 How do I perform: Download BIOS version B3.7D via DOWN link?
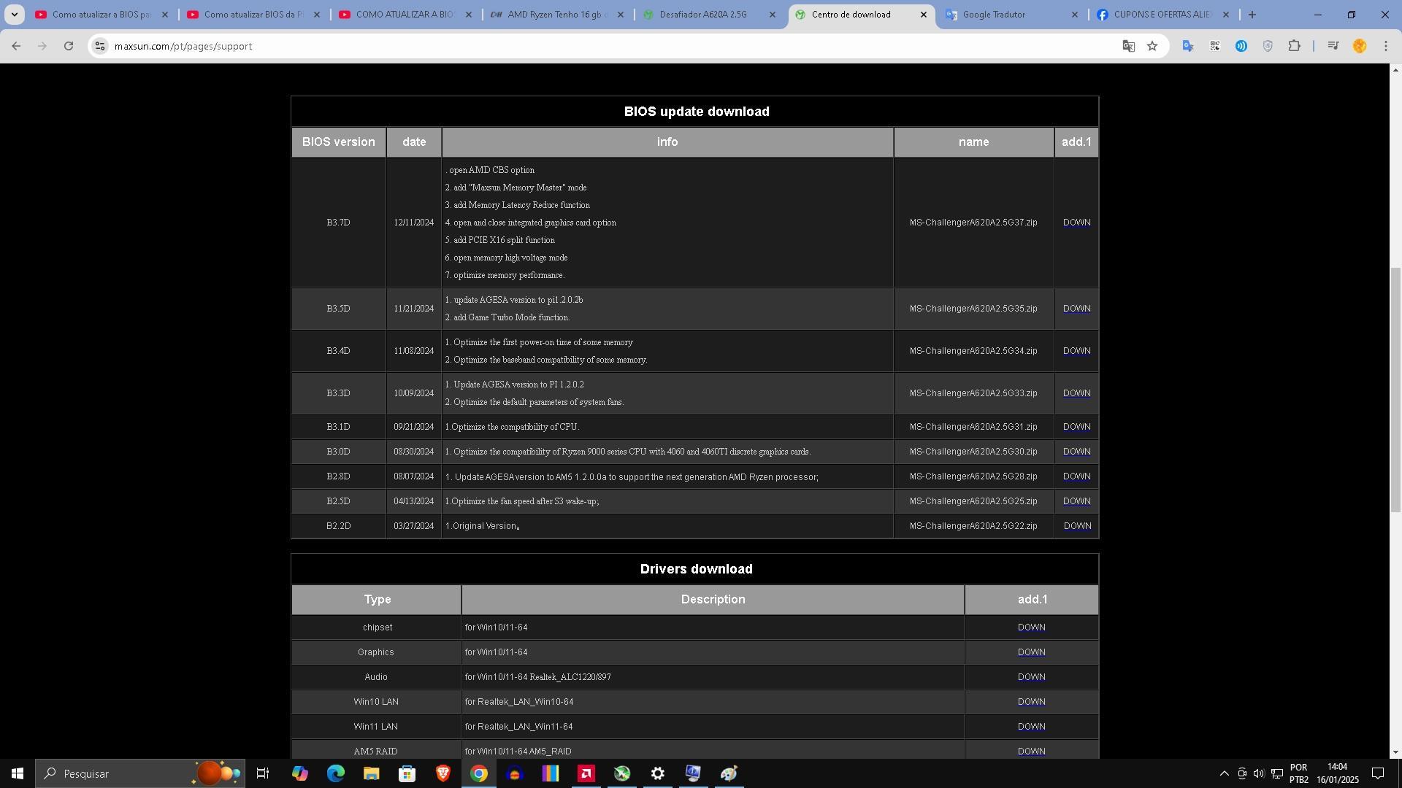pos(1076,223)
